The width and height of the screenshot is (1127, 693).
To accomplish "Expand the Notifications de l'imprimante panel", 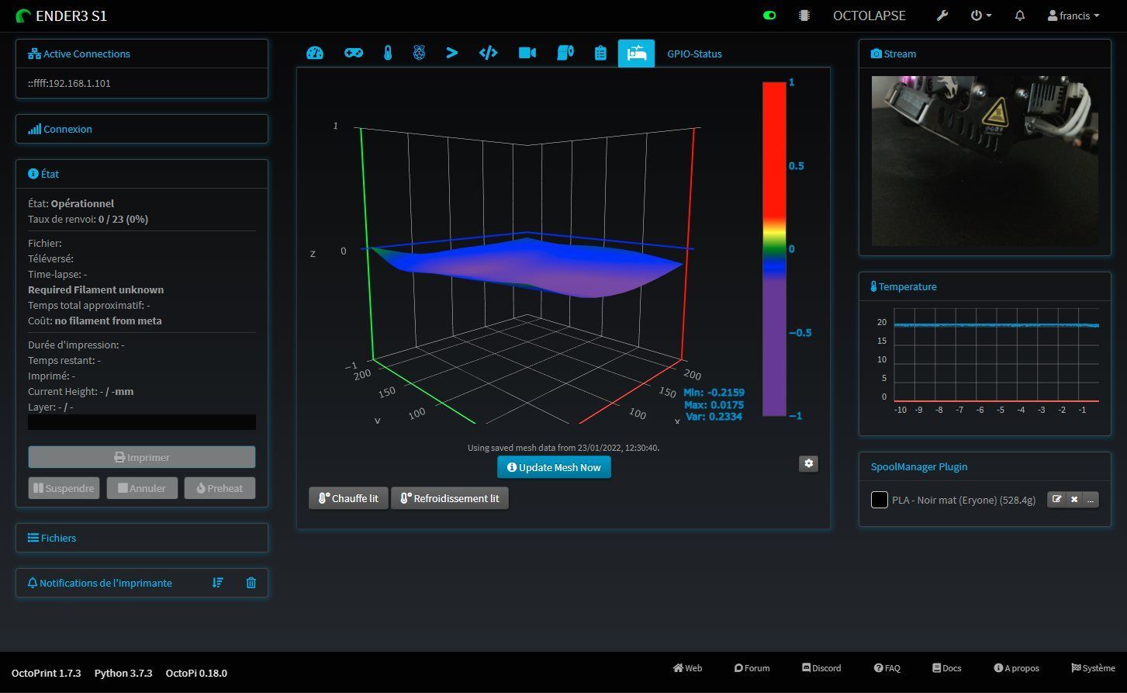I will [105, 583].
